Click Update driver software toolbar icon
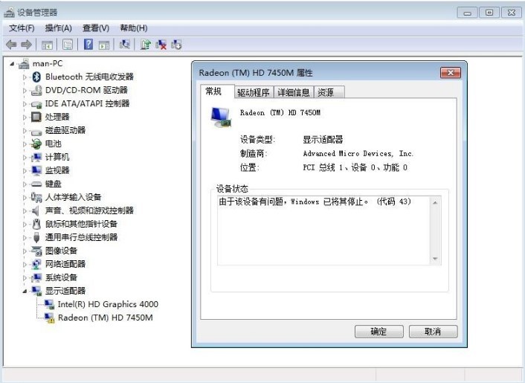 click(x=146, y=44)
